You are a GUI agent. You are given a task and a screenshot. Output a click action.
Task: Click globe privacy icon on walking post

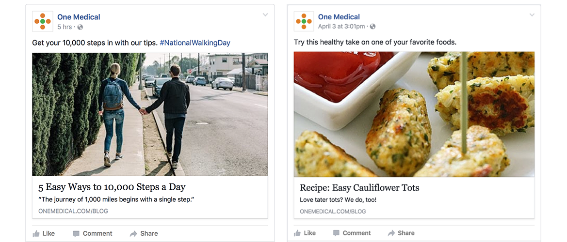point(80,27)
